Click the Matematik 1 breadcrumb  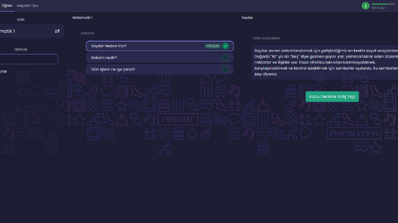coord(82,17)
